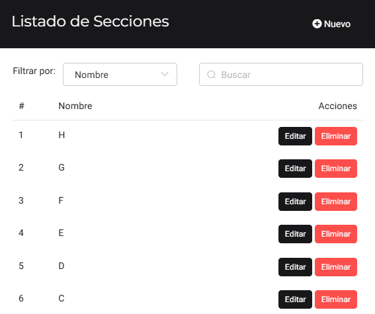Edit section F
The height and width of the screenshot is (314, 375).
pos(295,202)
